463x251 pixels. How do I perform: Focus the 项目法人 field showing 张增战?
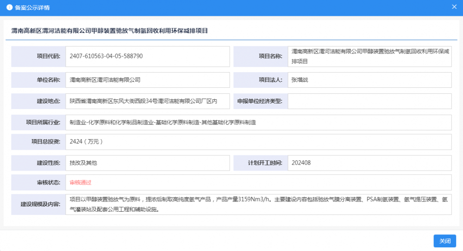coord(369,80)
